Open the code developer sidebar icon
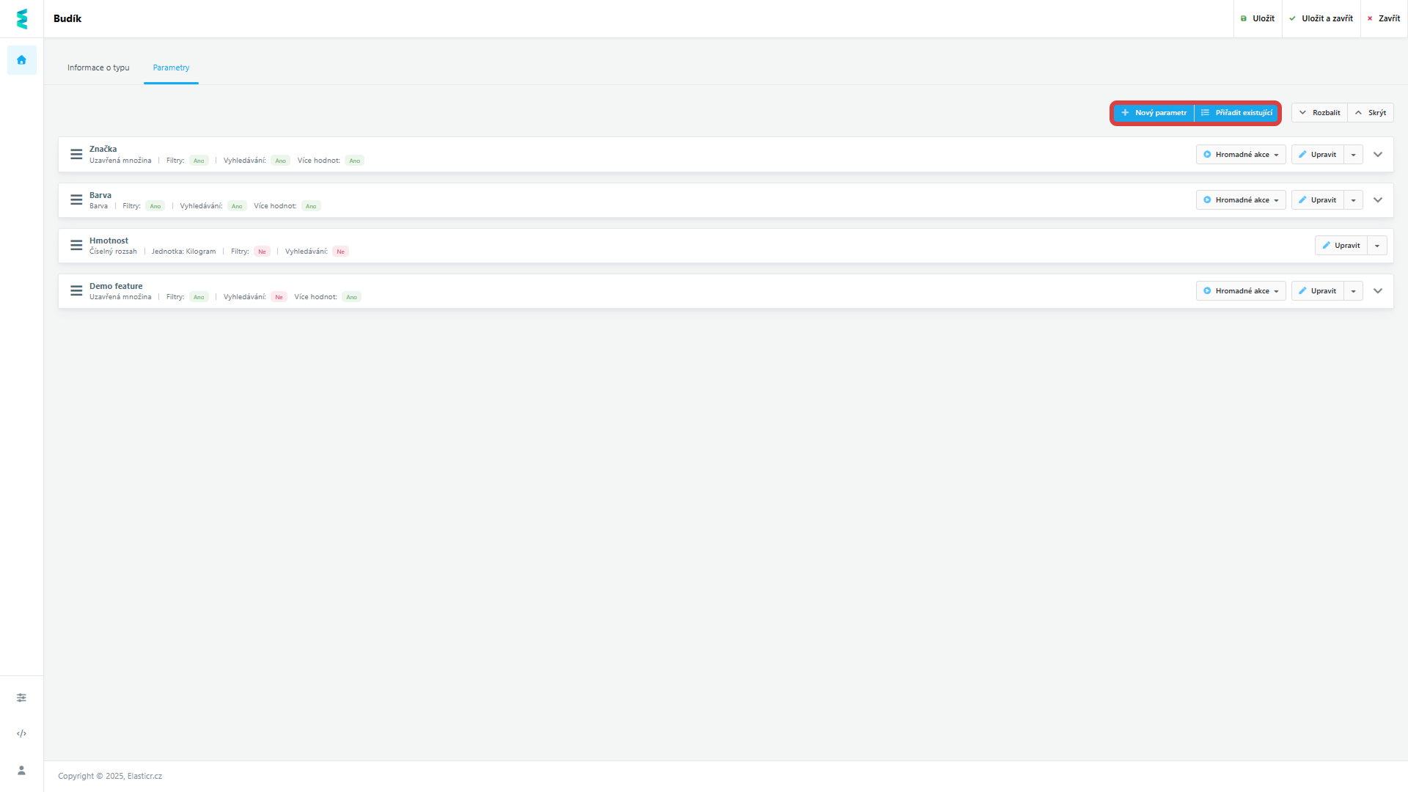The width and height of the screenshot is (1408, 792). click(x=21, y=733)
